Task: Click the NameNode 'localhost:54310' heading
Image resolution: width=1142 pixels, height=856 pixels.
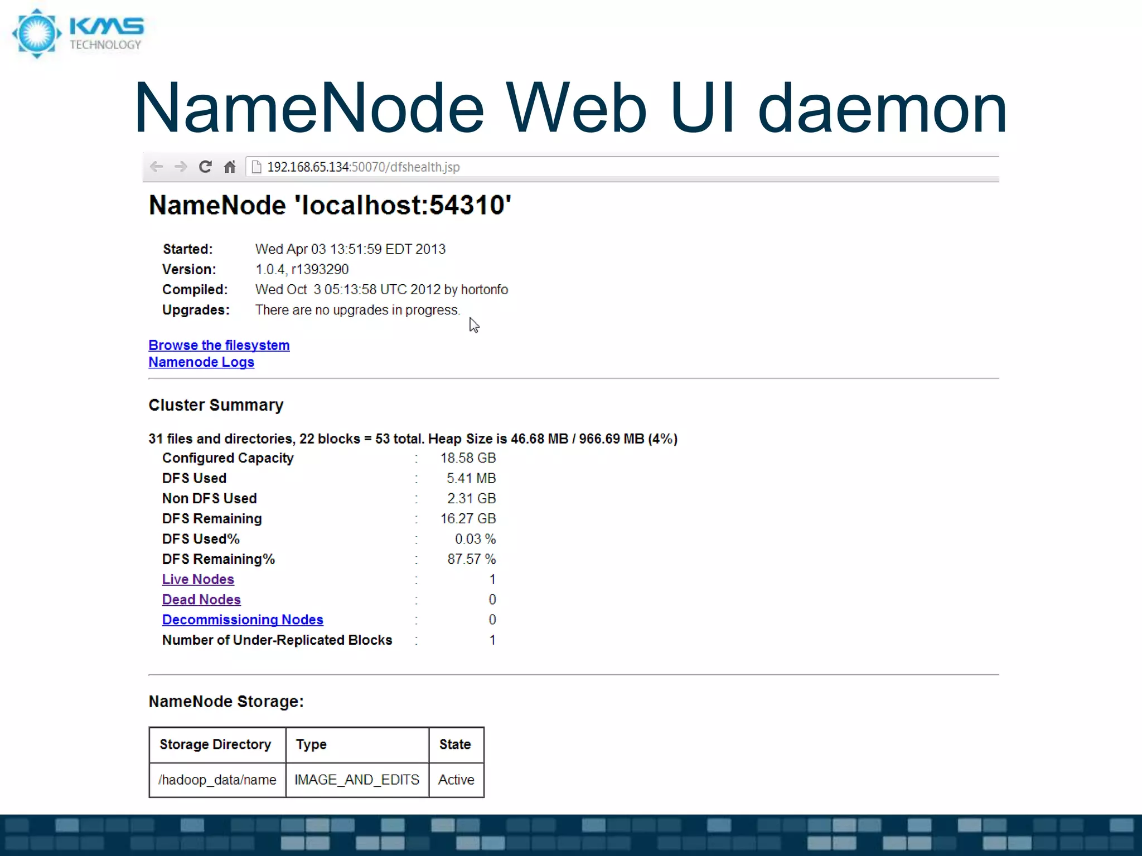Action: [330, 205]
